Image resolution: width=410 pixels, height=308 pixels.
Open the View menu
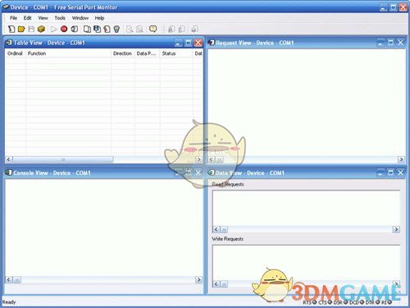(43, 18)
